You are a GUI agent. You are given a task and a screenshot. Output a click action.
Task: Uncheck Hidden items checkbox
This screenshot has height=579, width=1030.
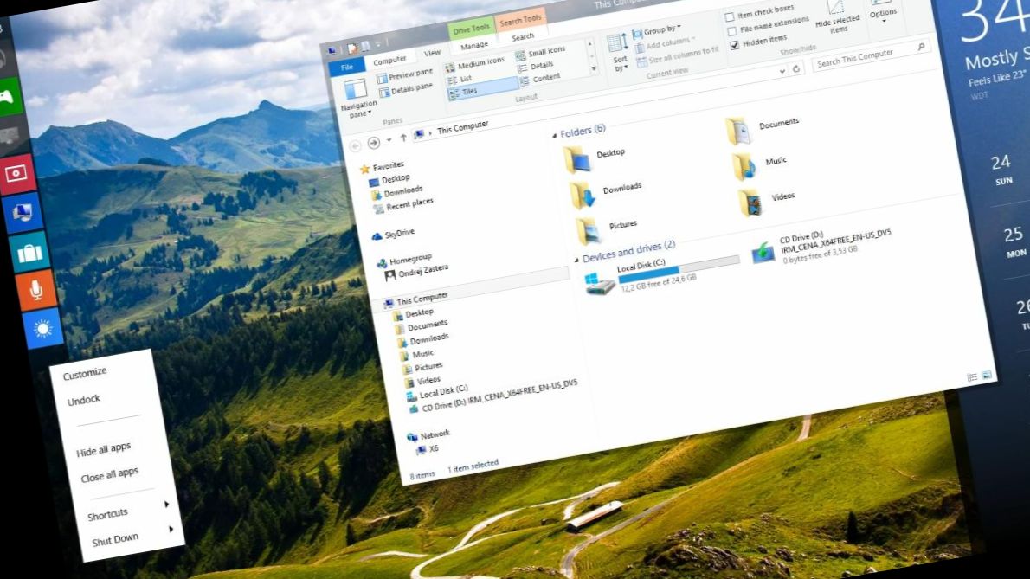pos(759,42)
